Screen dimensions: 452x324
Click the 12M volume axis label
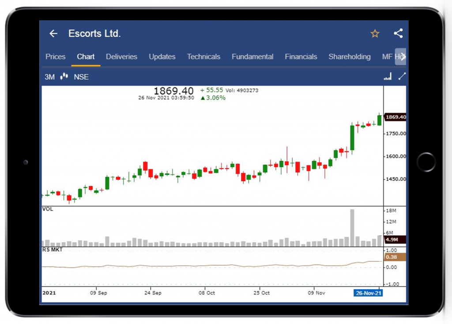click(391, 222)
